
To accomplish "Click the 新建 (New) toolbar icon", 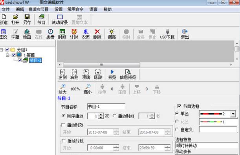I will click(4, 20).
